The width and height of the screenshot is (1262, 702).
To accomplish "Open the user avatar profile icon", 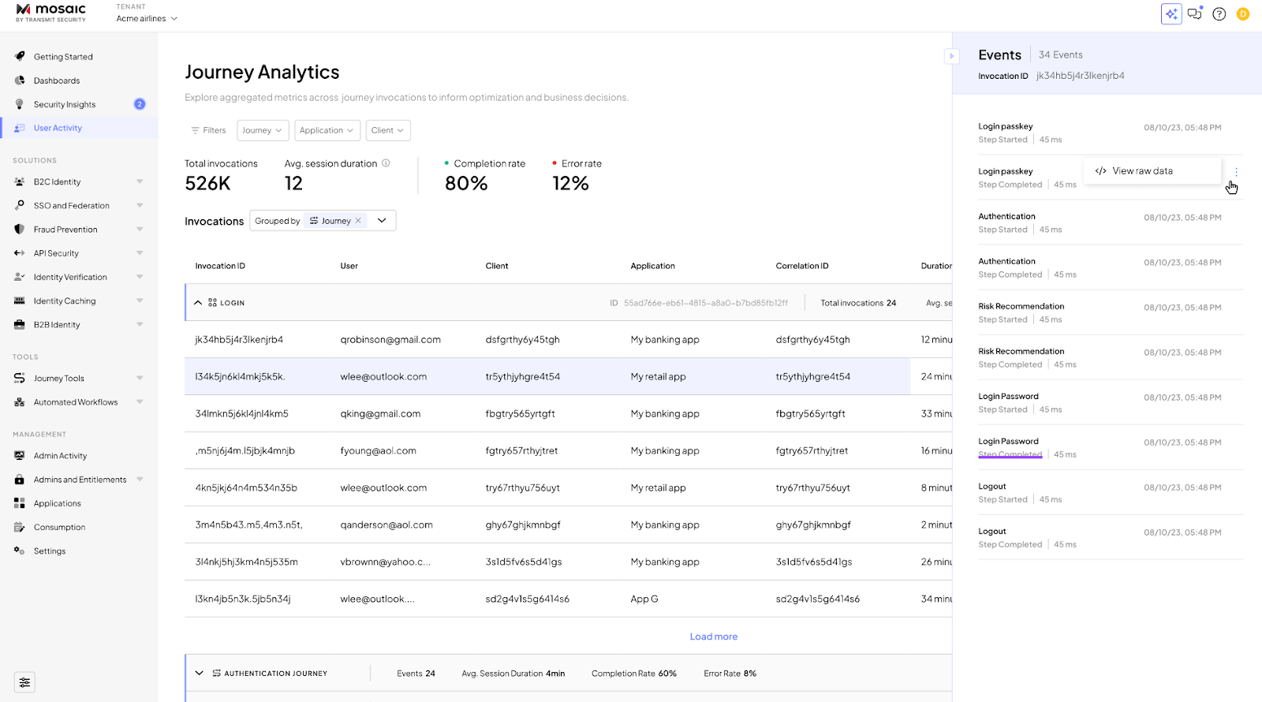I will click(x=1243, y=14).
